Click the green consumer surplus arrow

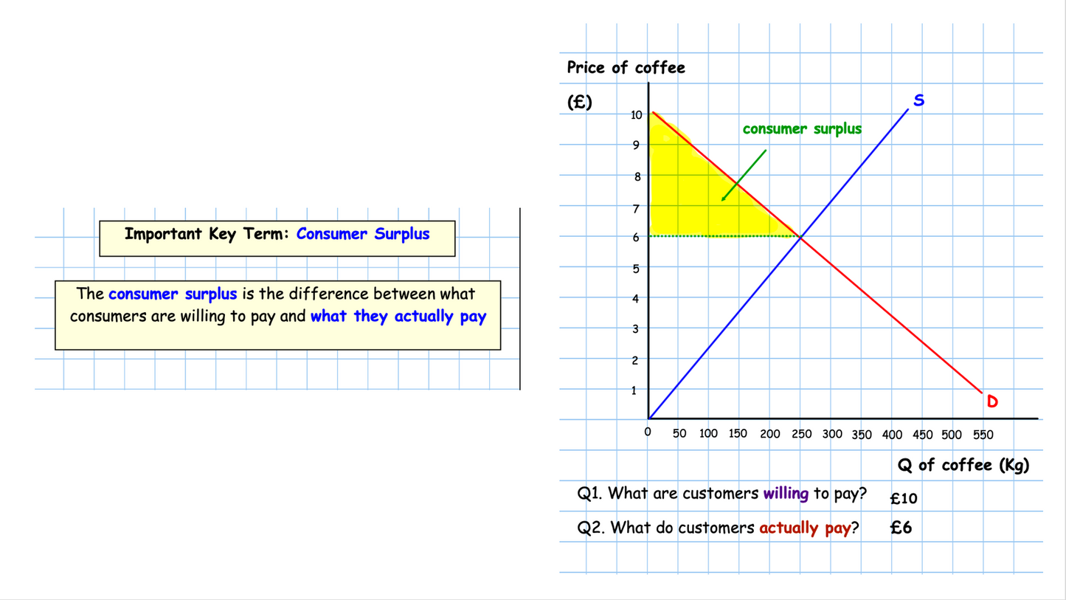pyautogui.click(x=745, y=175)
